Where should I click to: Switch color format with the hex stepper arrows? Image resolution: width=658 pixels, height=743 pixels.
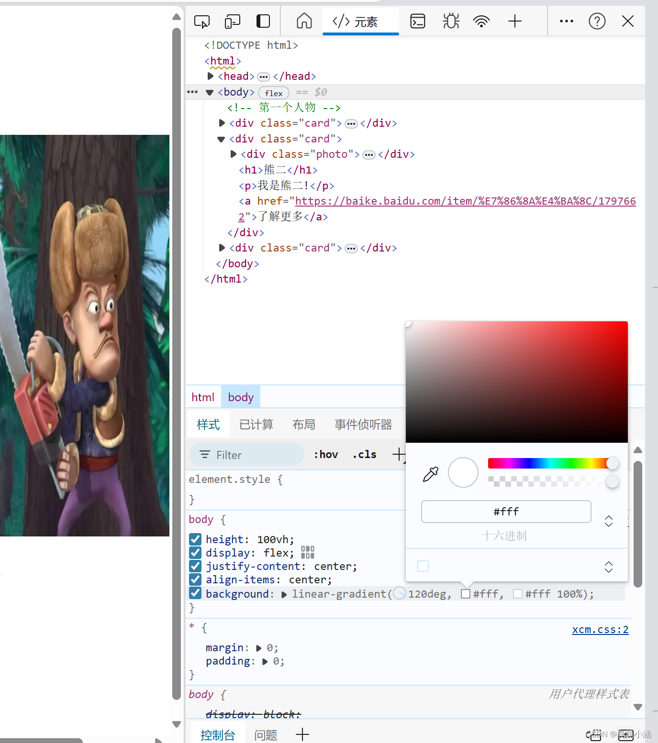[x=609, y=521]
